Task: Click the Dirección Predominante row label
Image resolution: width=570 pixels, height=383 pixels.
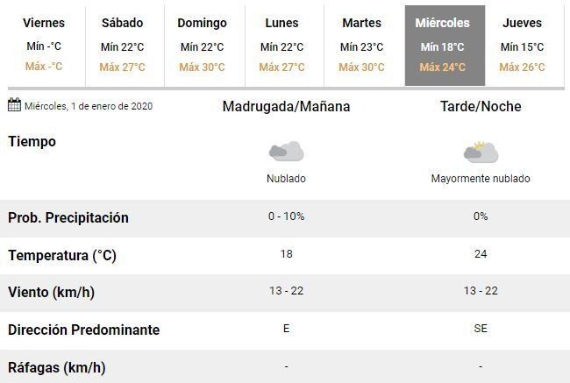Action: click(x=84, y=330)
